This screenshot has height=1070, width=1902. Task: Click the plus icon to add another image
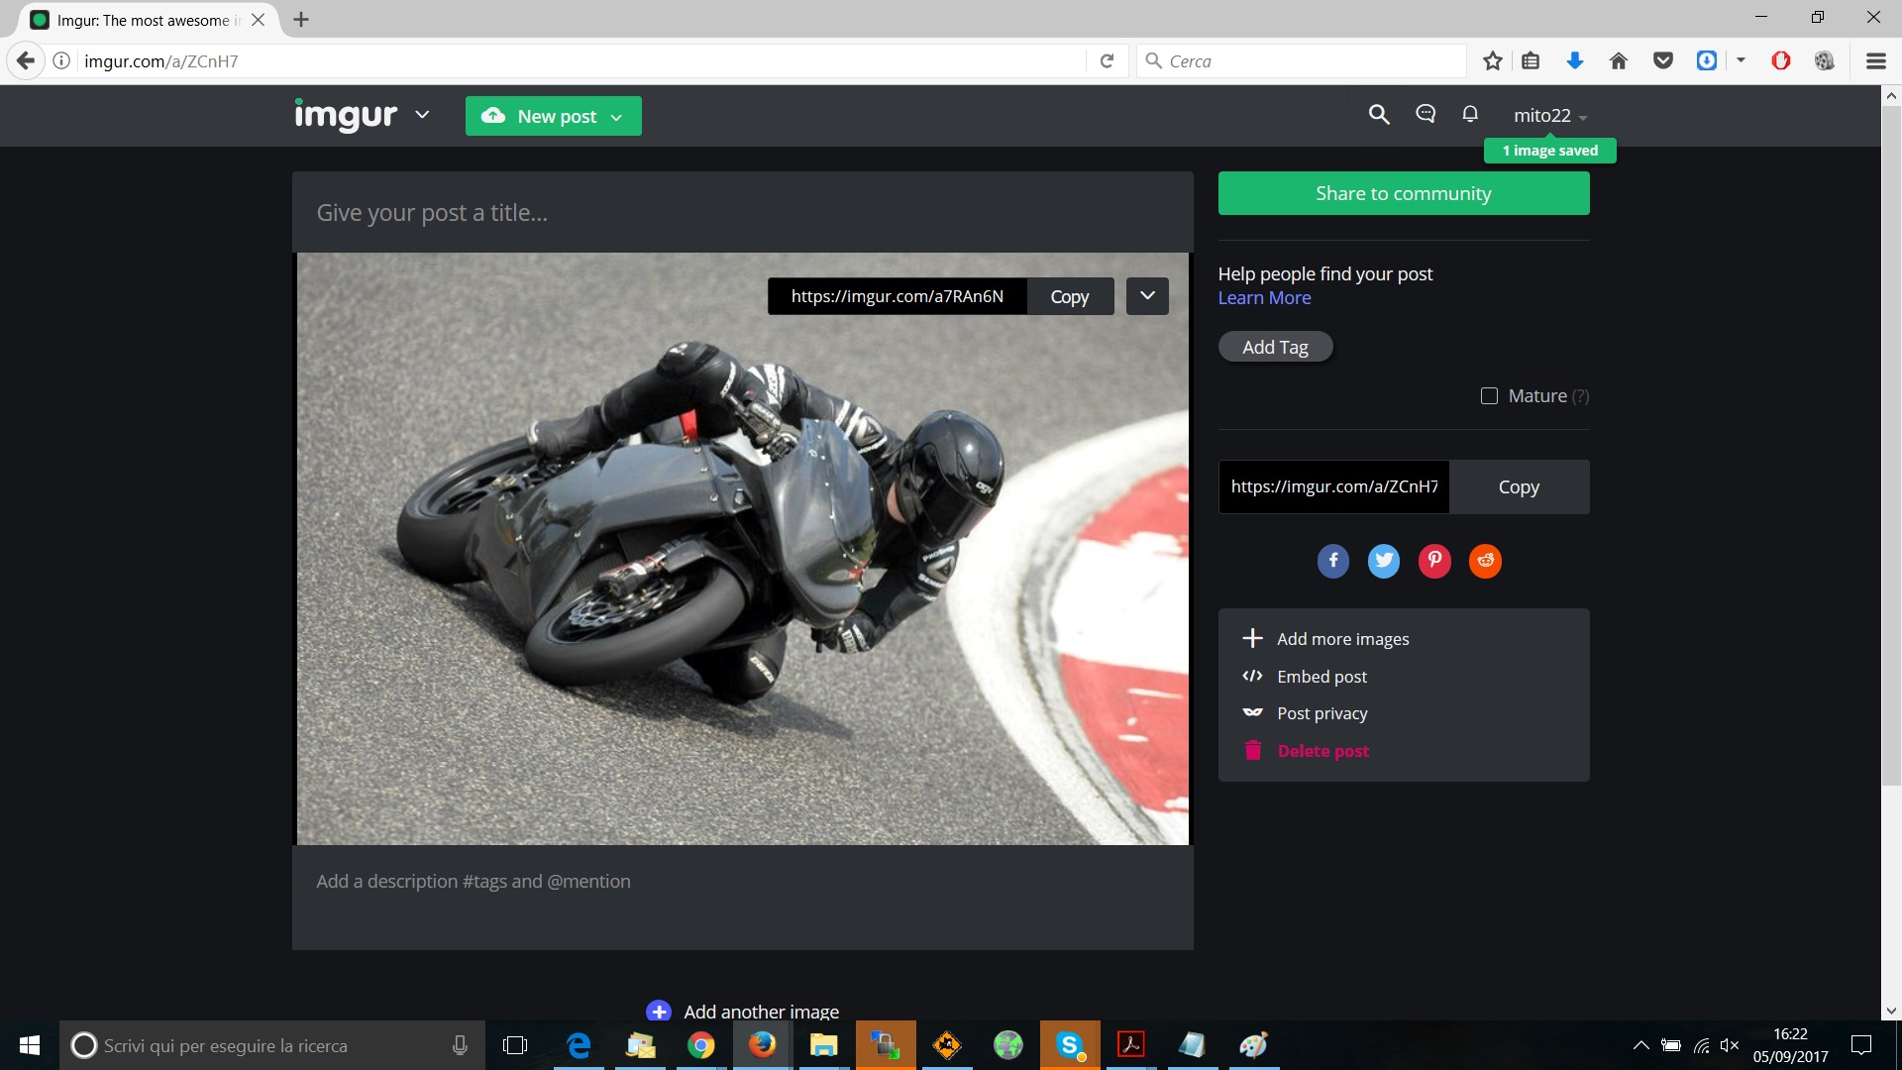point(659,1012)
